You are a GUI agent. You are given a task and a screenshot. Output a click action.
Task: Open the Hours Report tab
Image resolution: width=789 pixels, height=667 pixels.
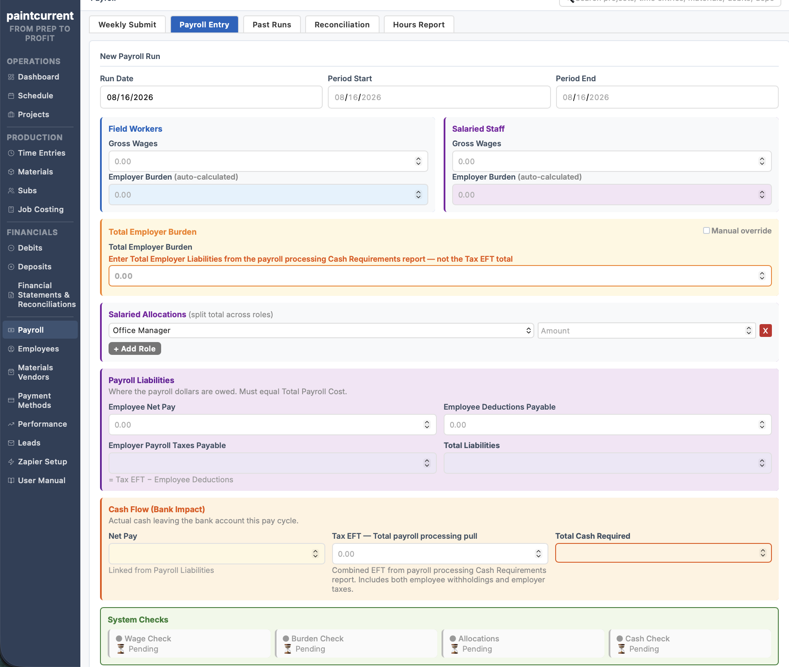pos(419,24)
